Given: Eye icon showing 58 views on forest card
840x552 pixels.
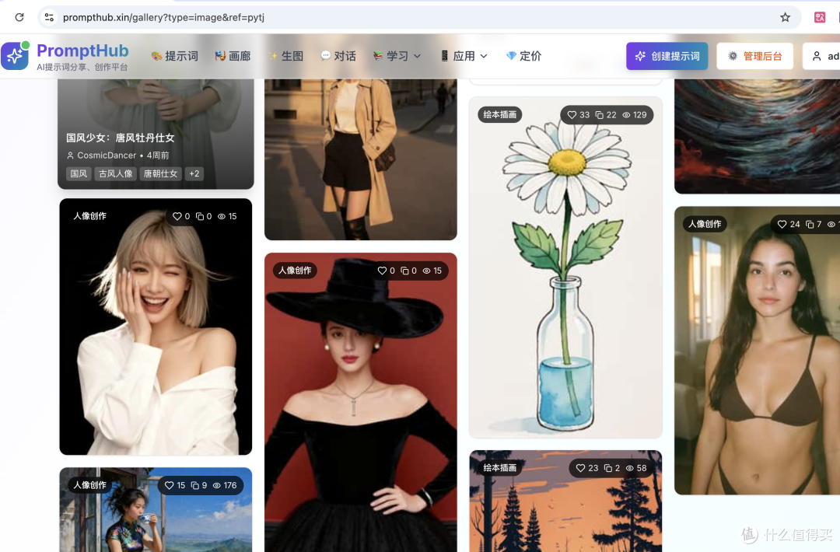Looking at the screenshot, I should [630, 468].
